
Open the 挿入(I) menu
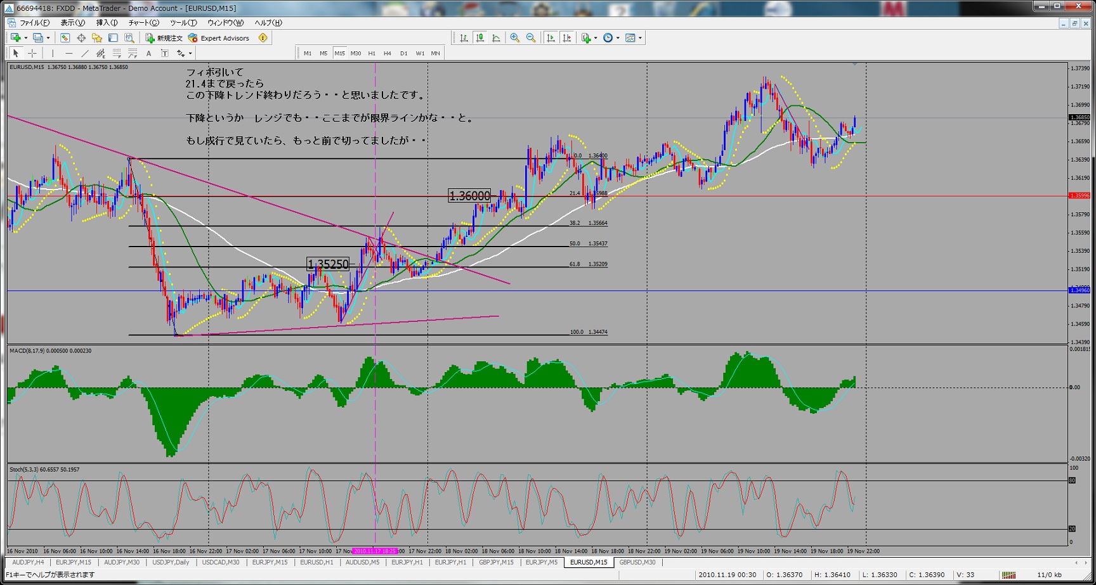tap(107, 23)
